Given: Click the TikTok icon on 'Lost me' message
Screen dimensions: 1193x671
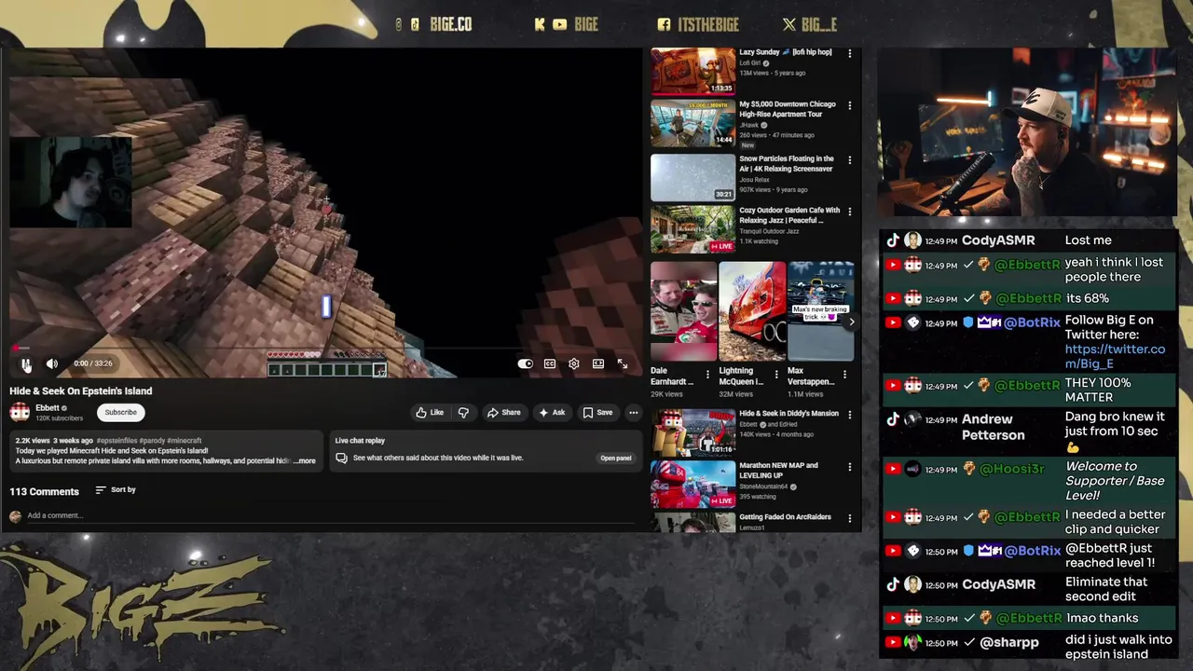Looking at the screenshot, I should [893, 240].
